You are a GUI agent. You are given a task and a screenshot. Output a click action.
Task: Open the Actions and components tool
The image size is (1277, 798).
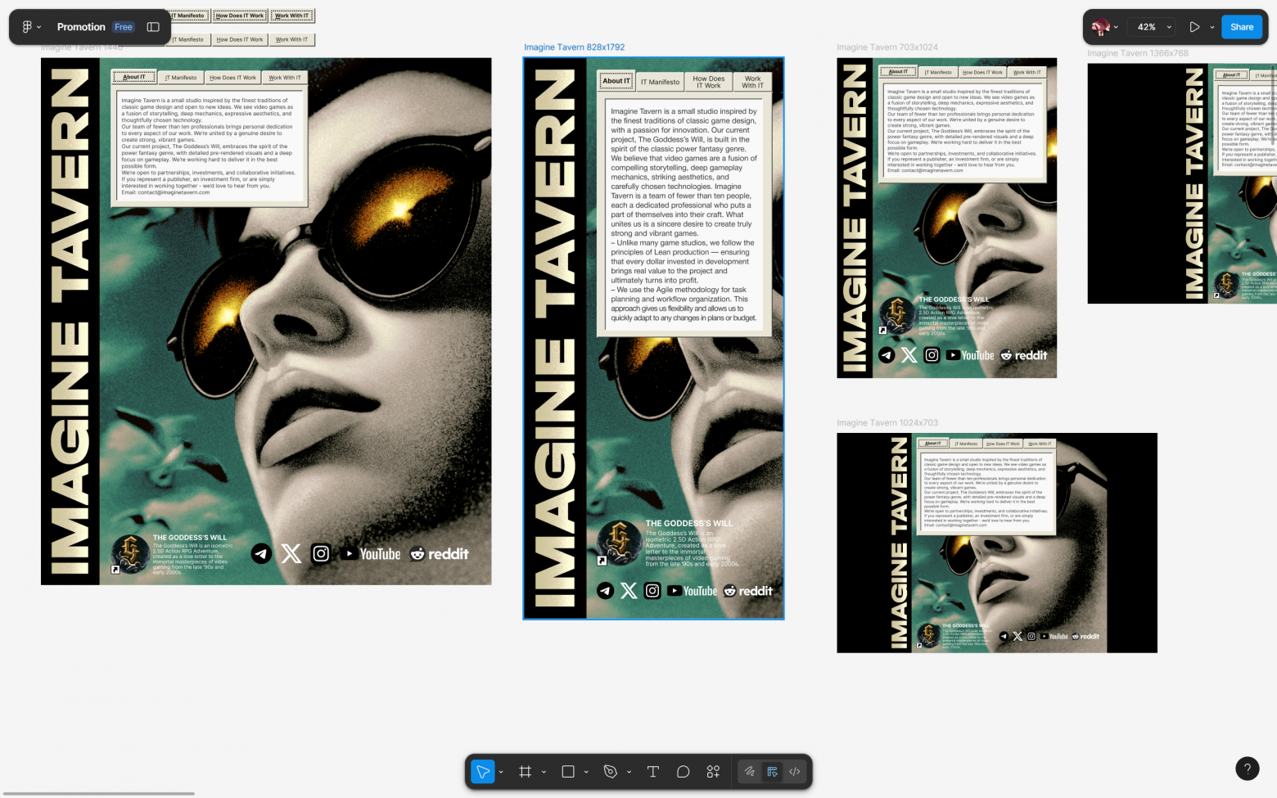click(x=713, y=771)
